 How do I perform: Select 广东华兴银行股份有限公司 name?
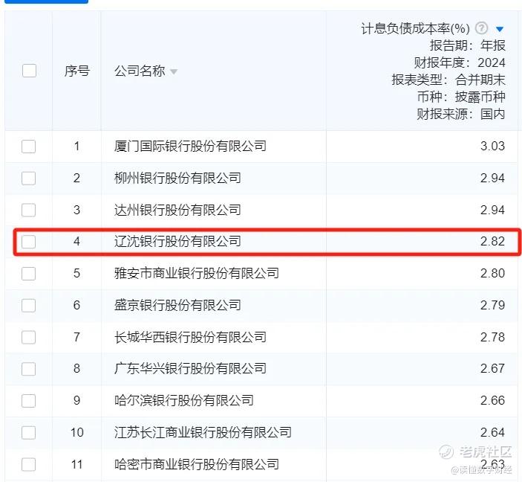pyautogui.click(x=190, y=369)
